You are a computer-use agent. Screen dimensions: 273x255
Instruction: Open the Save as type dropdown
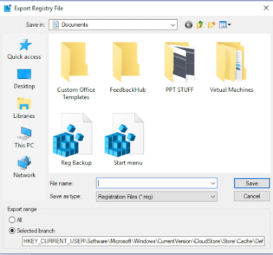point(157,196)
